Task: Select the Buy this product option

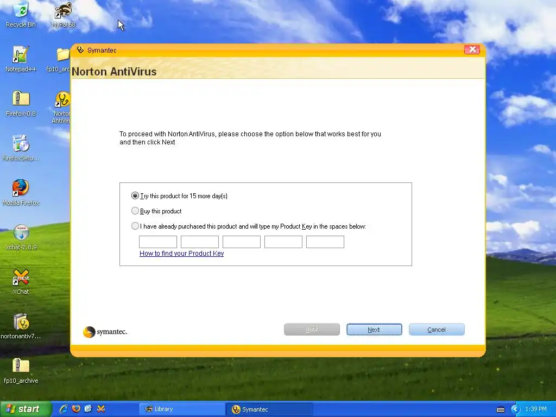Action: pos(135,211)
